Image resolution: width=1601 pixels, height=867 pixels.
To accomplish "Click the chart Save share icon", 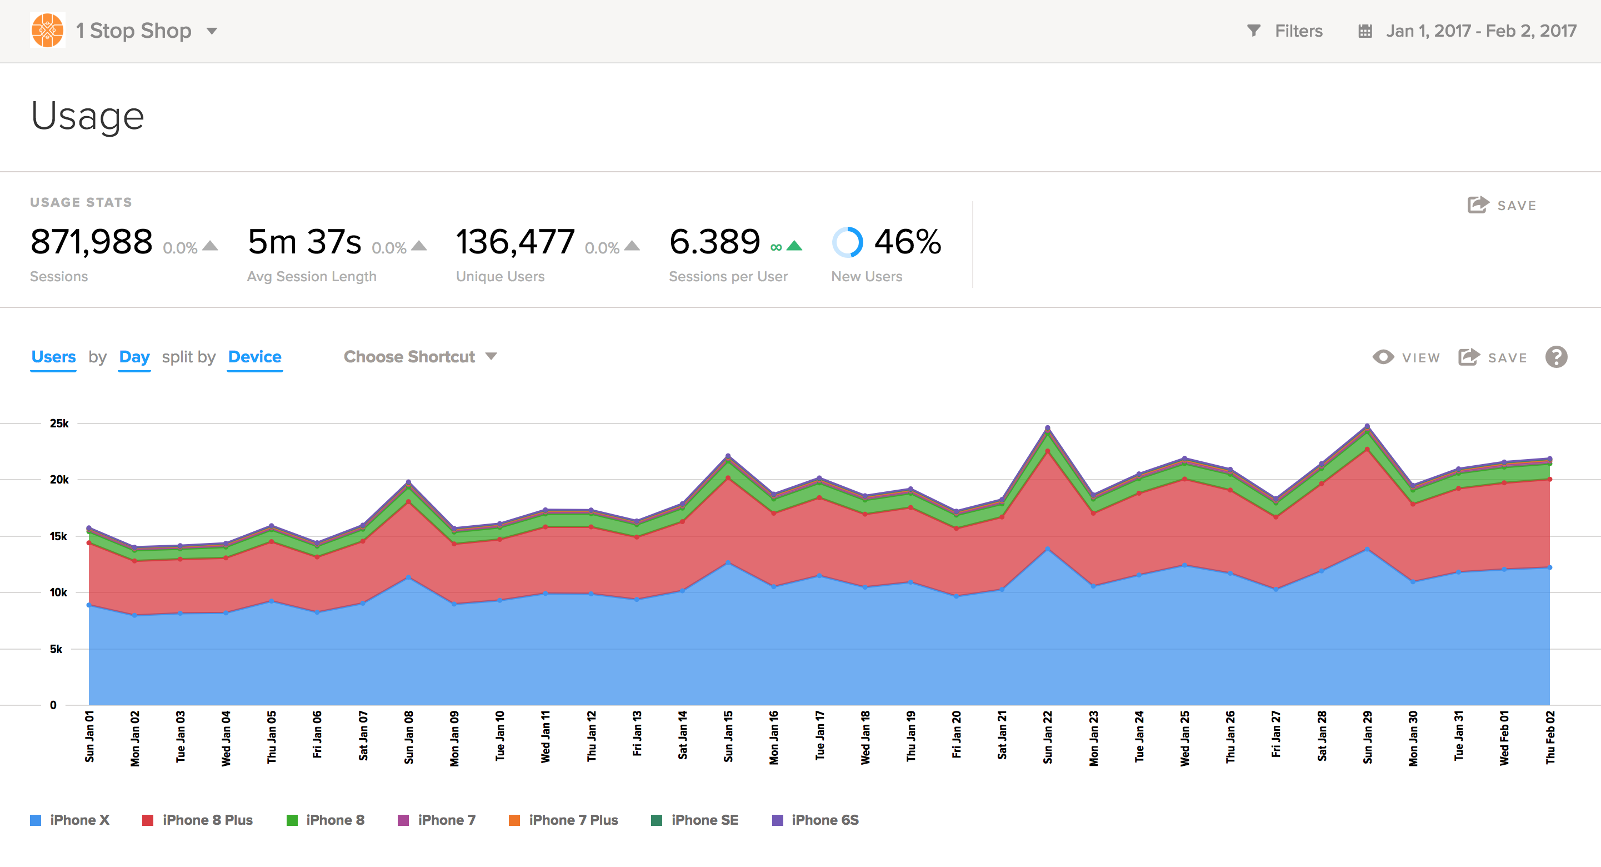I will pyautogui.click(x=1469, y=357).
